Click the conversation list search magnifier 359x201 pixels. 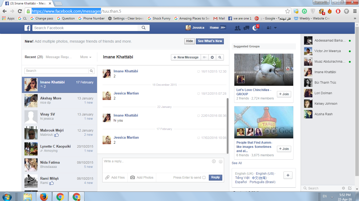click(91, 71)
